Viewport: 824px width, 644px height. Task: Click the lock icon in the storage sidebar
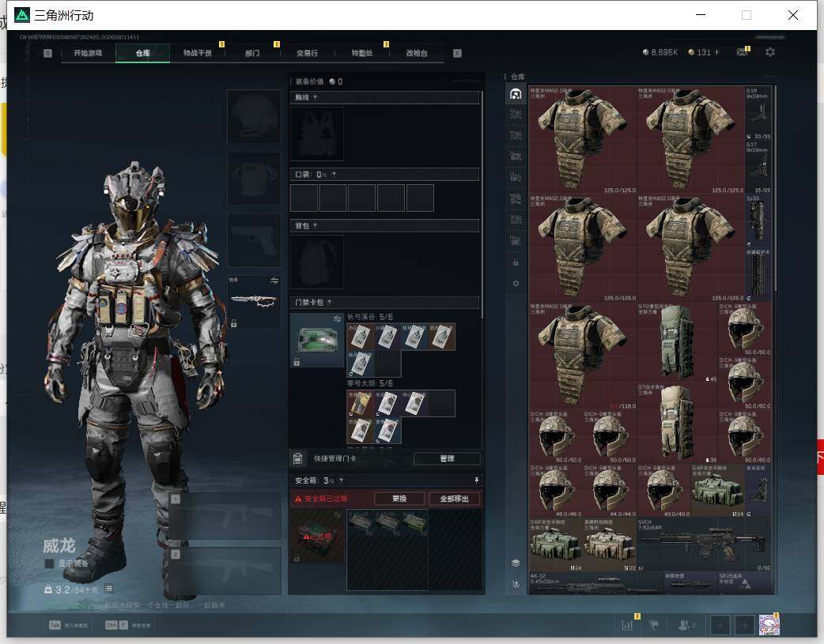point(516,262)
